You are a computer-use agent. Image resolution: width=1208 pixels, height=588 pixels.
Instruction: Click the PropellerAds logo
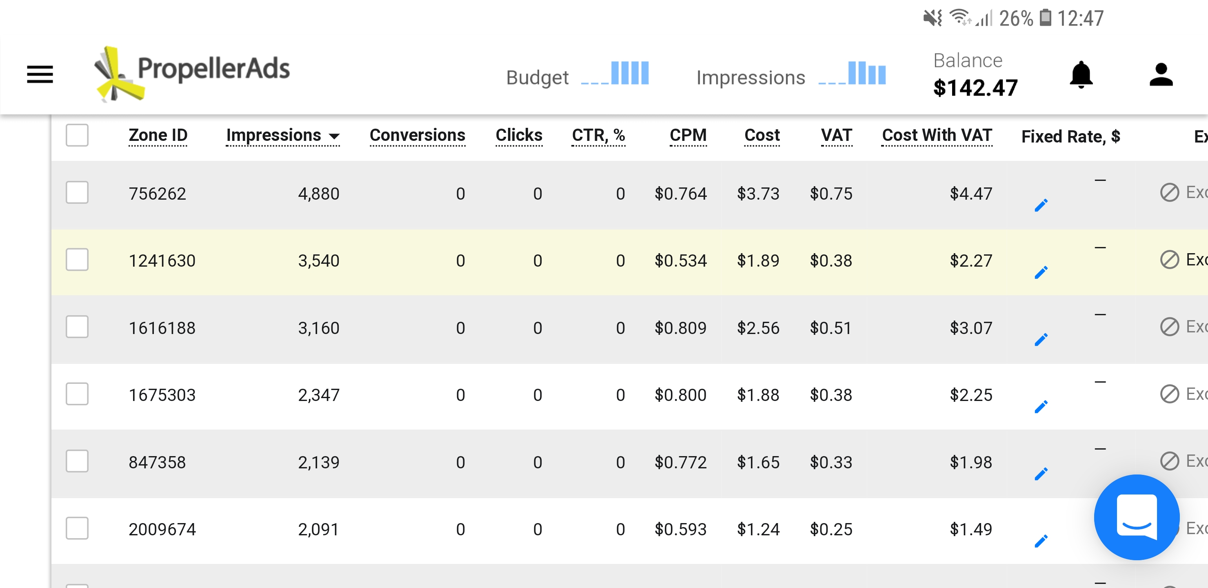(192, 73)
